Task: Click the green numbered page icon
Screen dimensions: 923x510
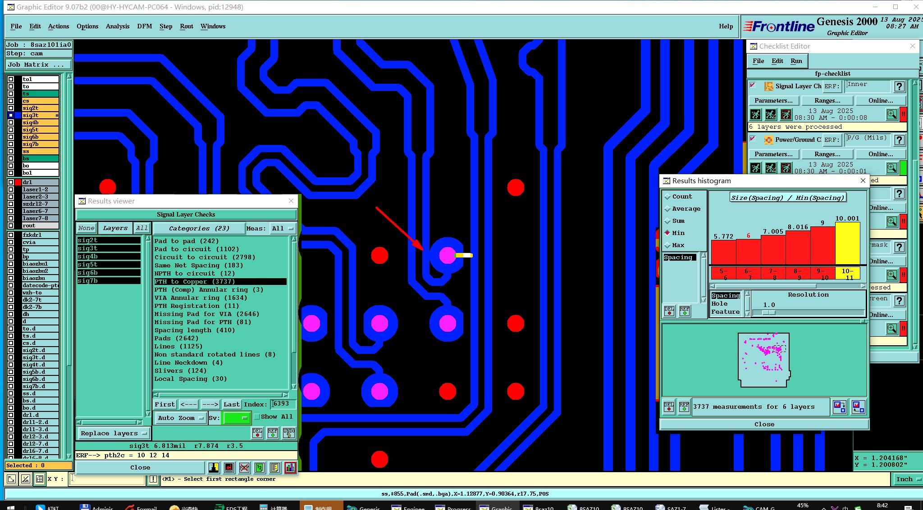Action: 259,468
